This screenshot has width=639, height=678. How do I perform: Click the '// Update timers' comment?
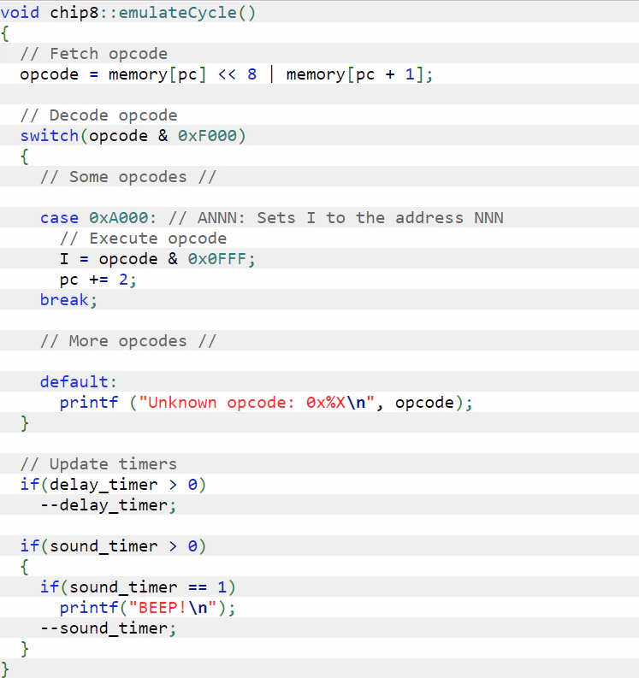click(x=98, y=464)
